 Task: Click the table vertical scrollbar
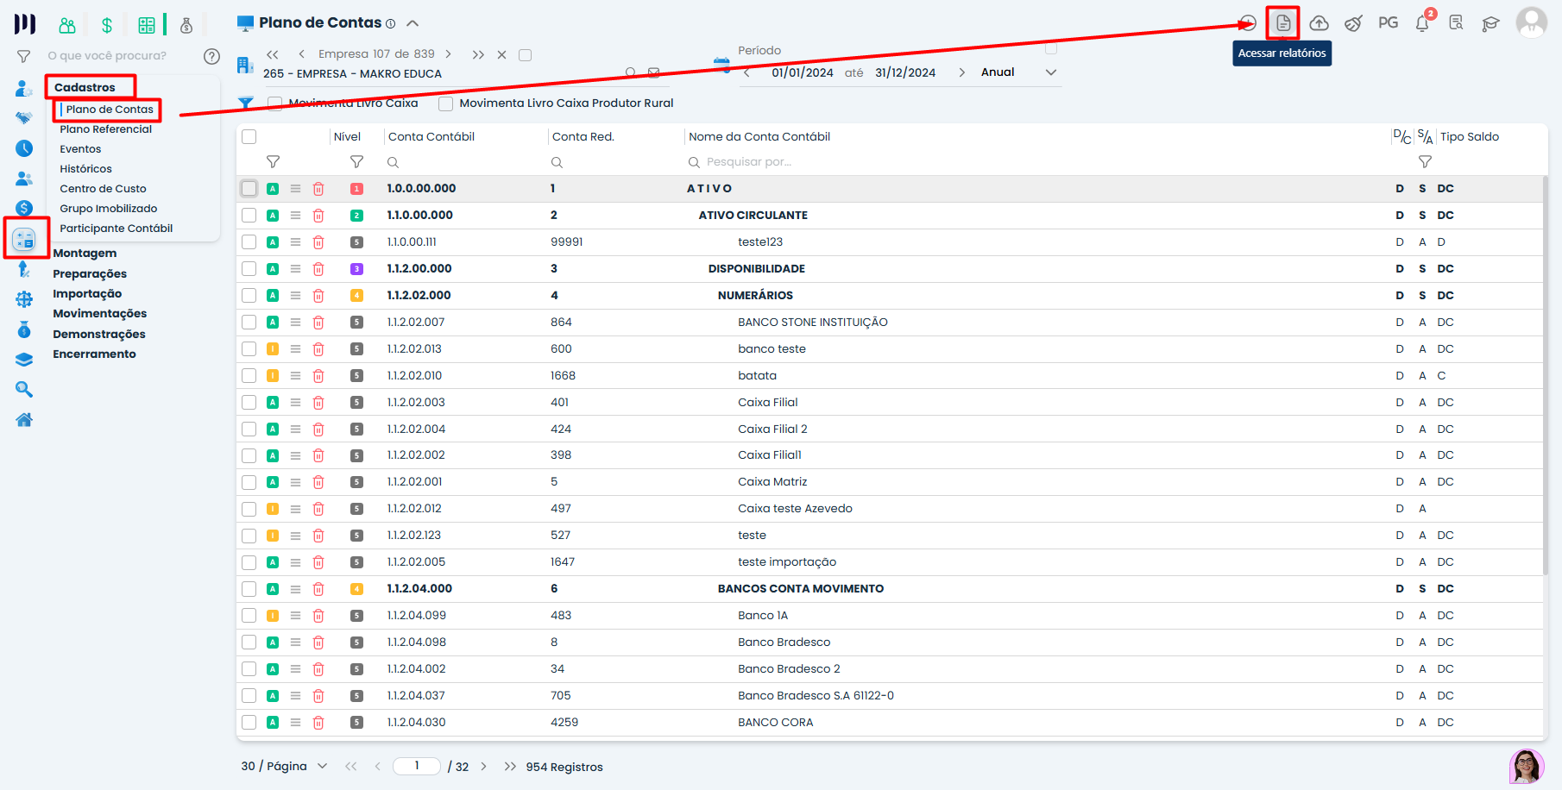1546,375
